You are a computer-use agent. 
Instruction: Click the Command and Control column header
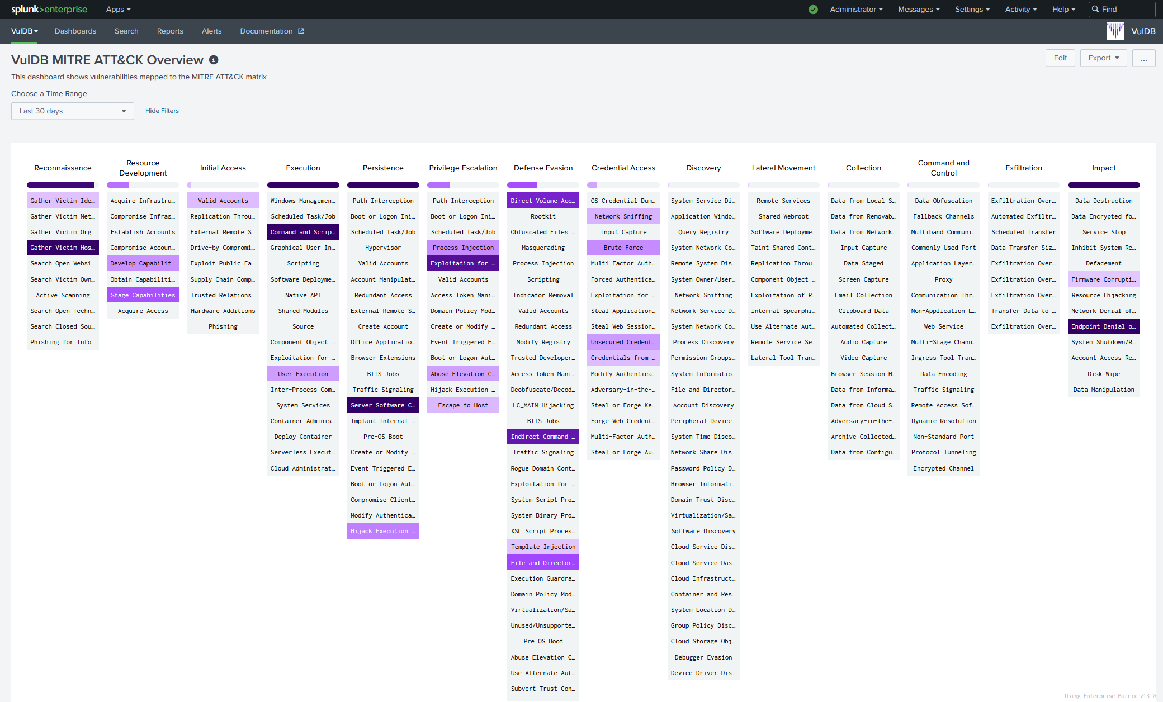pyautogui.click(x=944, y=168)
